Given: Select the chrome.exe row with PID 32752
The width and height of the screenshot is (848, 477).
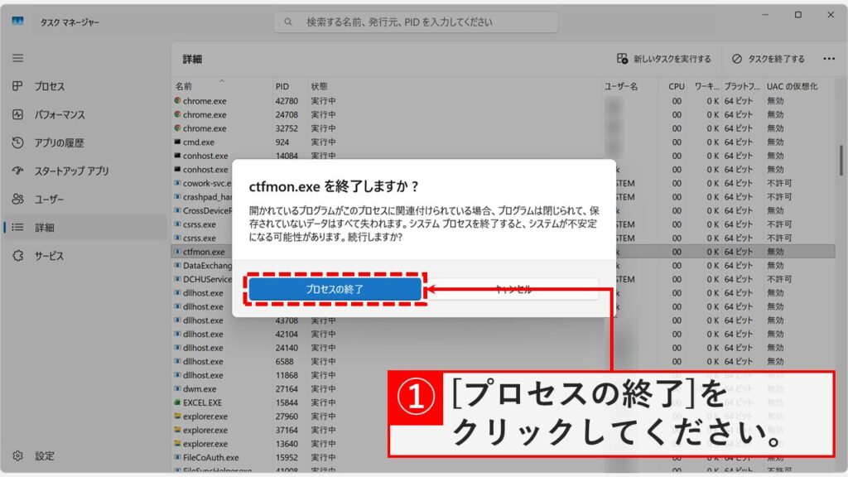Looking at the screenshot, I should 503,128.
